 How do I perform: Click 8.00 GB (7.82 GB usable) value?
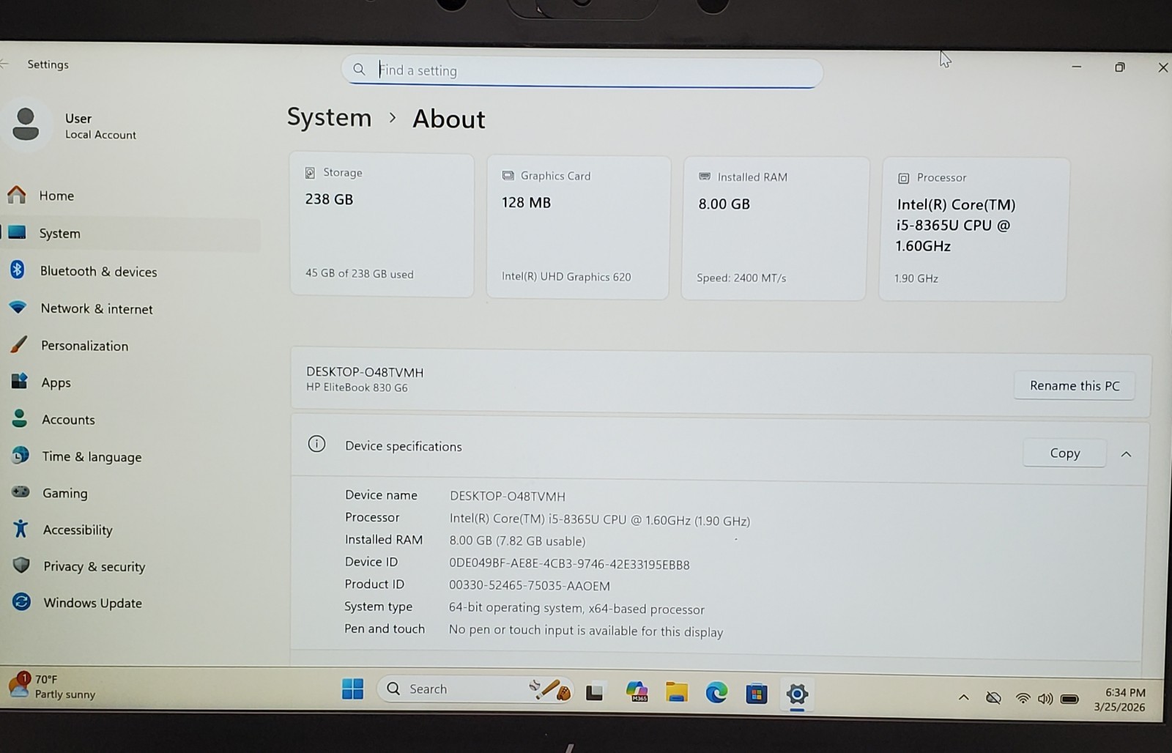coord(517,541)
